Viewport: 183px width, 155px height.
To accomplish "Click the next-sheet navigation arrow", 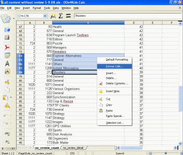I will pyautogui.click(x=27, y=148).
